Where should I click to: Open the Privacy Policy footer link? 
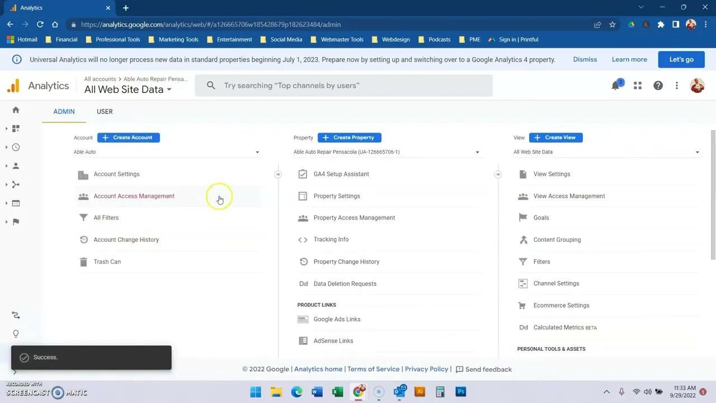(426, 369)
